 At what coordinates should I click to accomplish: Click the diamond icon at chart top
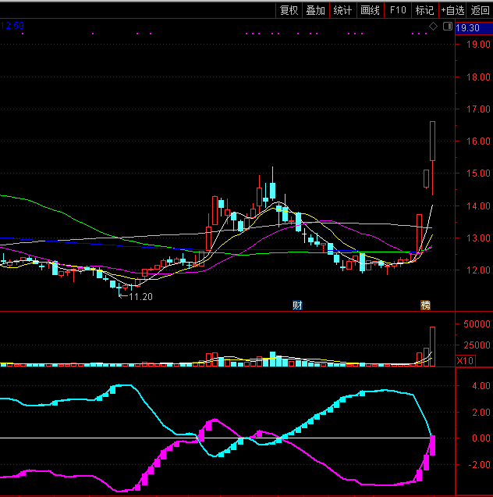[x=433, y=27]
